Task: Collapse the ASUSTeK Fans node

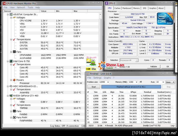Action: coord(11,52)
